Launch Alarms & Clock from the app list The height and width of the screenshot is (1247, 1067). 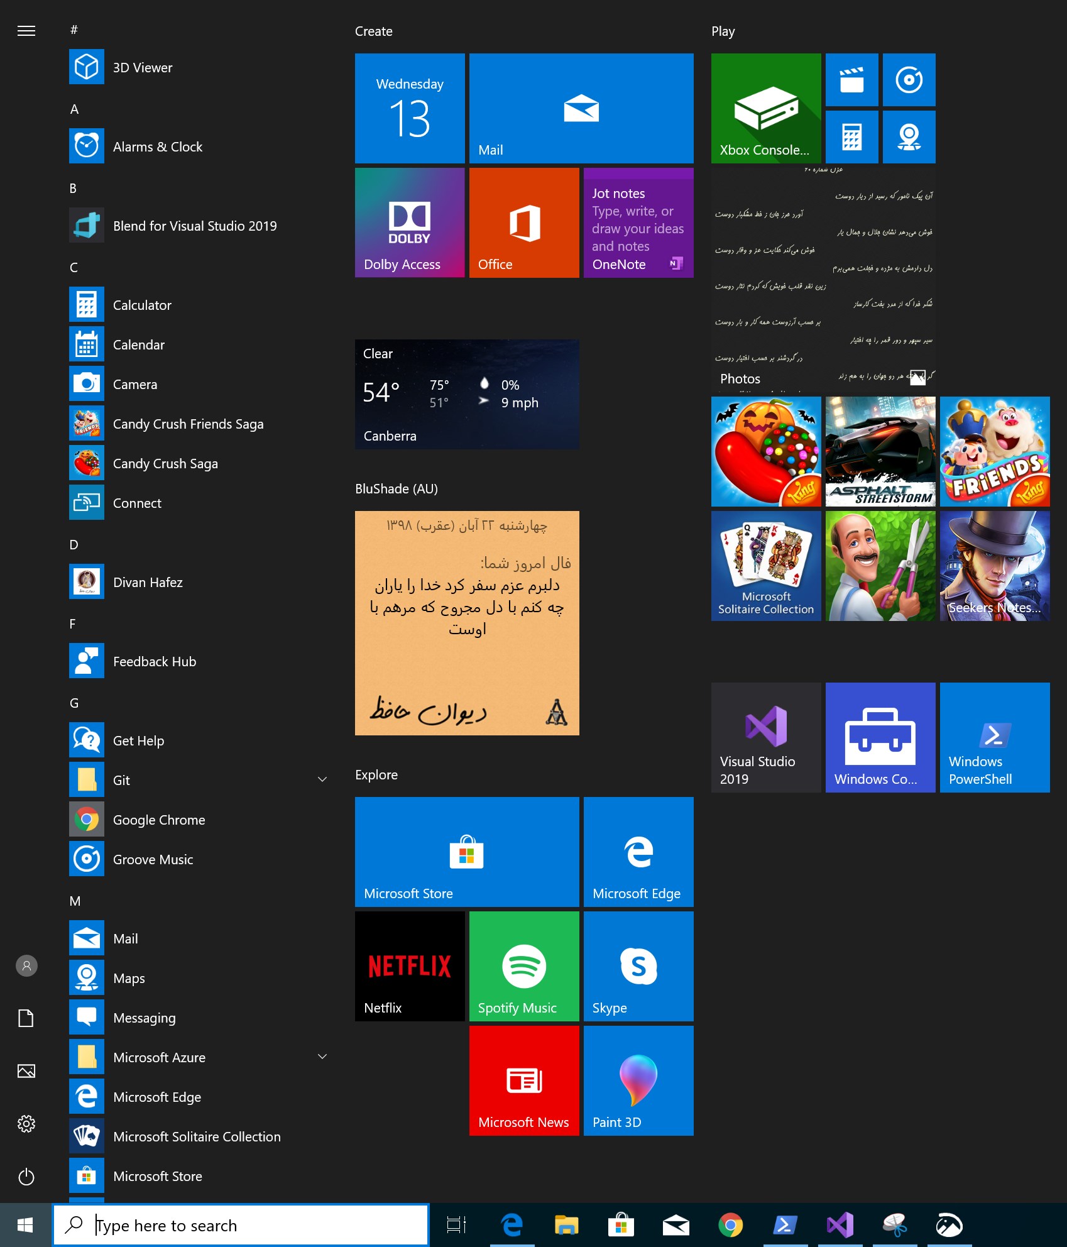[x=199, y=146]
